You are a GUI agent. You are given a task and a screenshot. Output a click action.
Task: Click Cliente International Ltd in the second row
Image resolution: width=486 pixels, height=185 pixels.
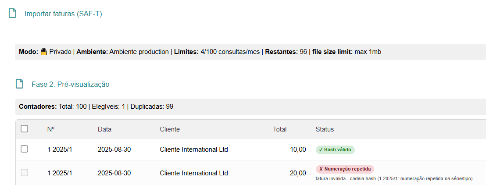pos(194,173)
